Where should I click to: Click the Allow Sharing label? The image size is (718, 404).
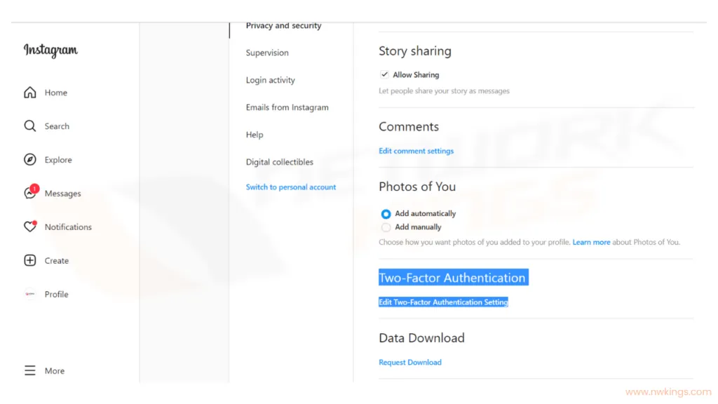tap(416, 74)
